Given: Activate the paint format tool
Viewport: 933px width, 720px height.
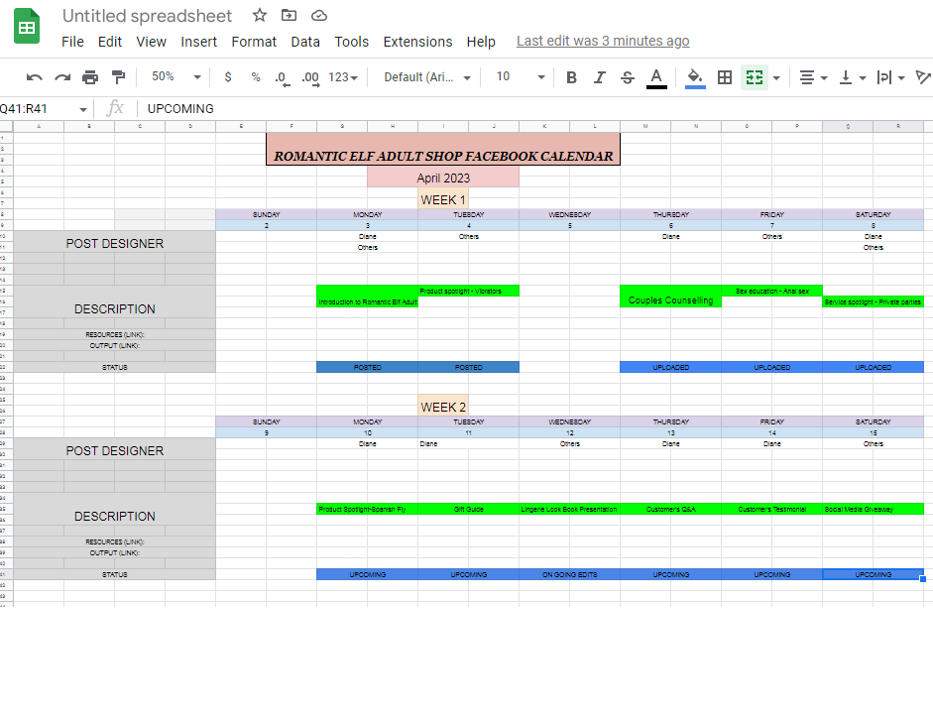Looking at the screenshot, I should coord(118,77).
